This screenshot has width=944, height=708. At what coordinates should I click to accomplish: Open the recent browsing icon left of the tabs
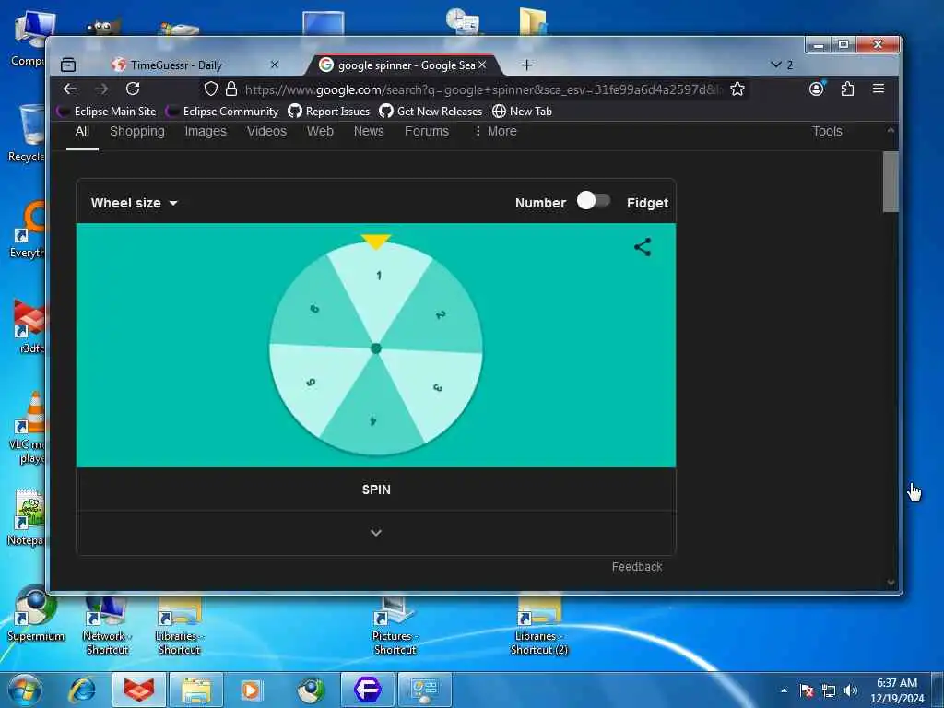68,65
